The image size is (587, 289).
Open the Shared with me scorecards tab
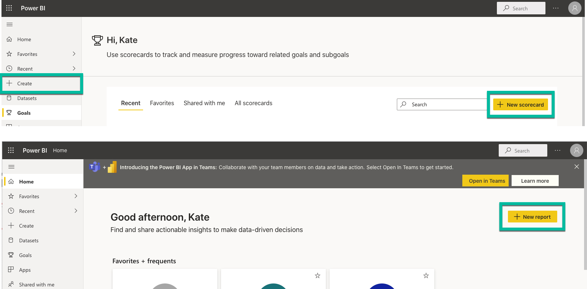(x=204, y=103)
